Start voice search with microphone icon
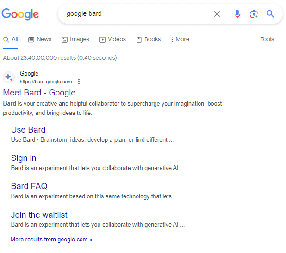This screenshot has width=286, height=253. [x=237, y=14]
